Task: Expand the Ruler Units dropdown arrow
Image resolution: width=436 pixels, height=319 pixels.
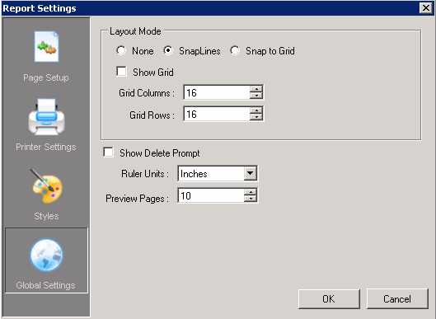Action: point(251,174)
